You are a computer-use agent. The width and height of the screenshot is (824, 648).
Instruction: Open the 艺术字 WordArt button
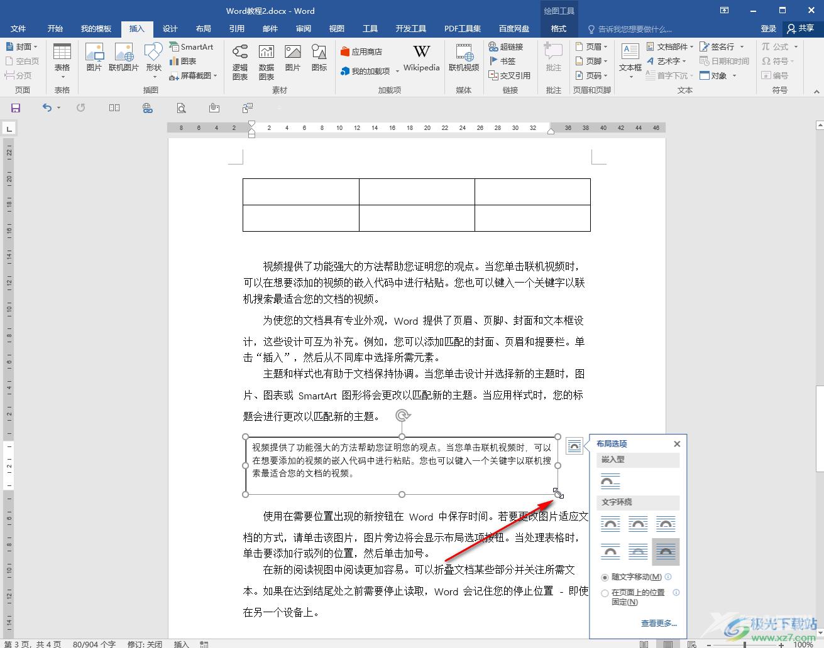(666, 61)
